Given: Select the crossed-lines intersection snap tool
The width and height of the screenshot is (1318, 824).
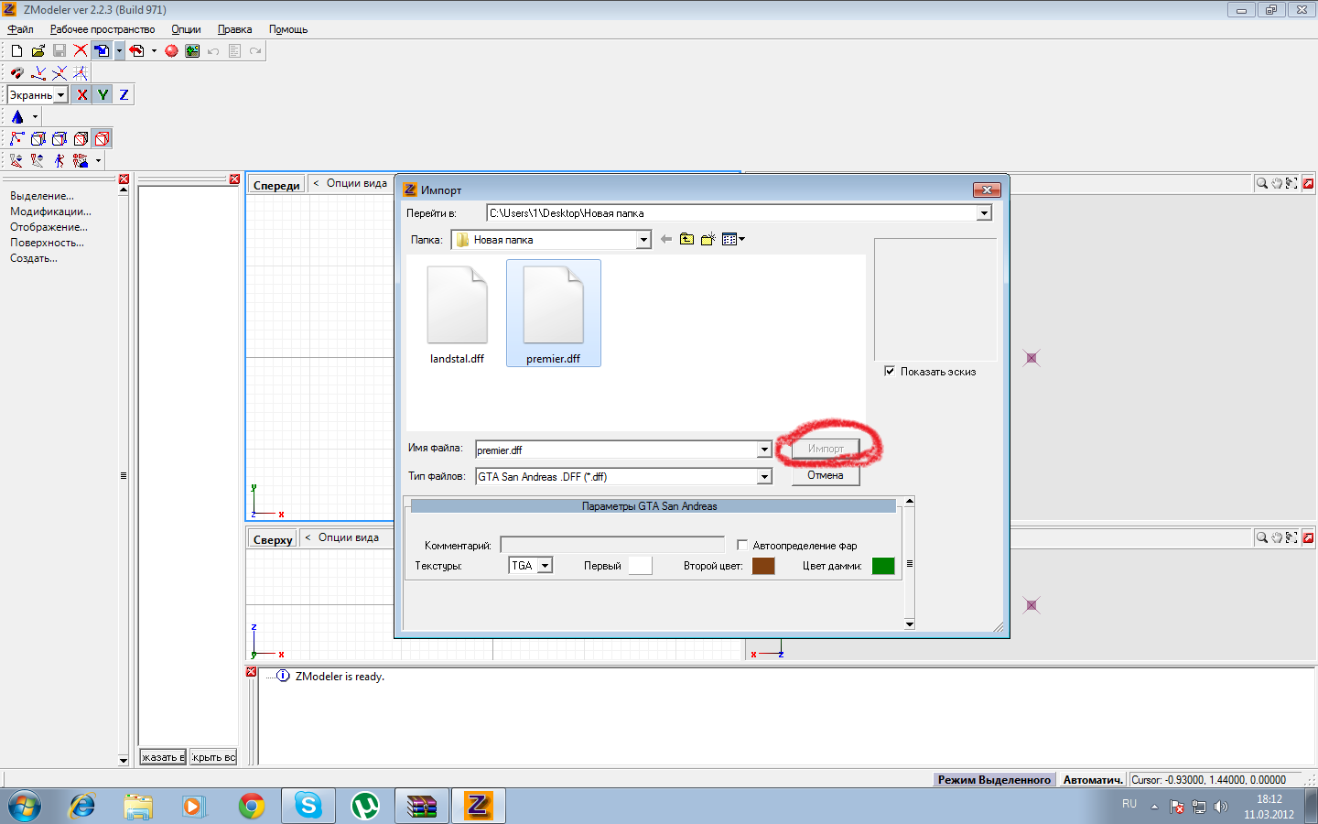Looking at the screenshot, I should coord(59,73).
